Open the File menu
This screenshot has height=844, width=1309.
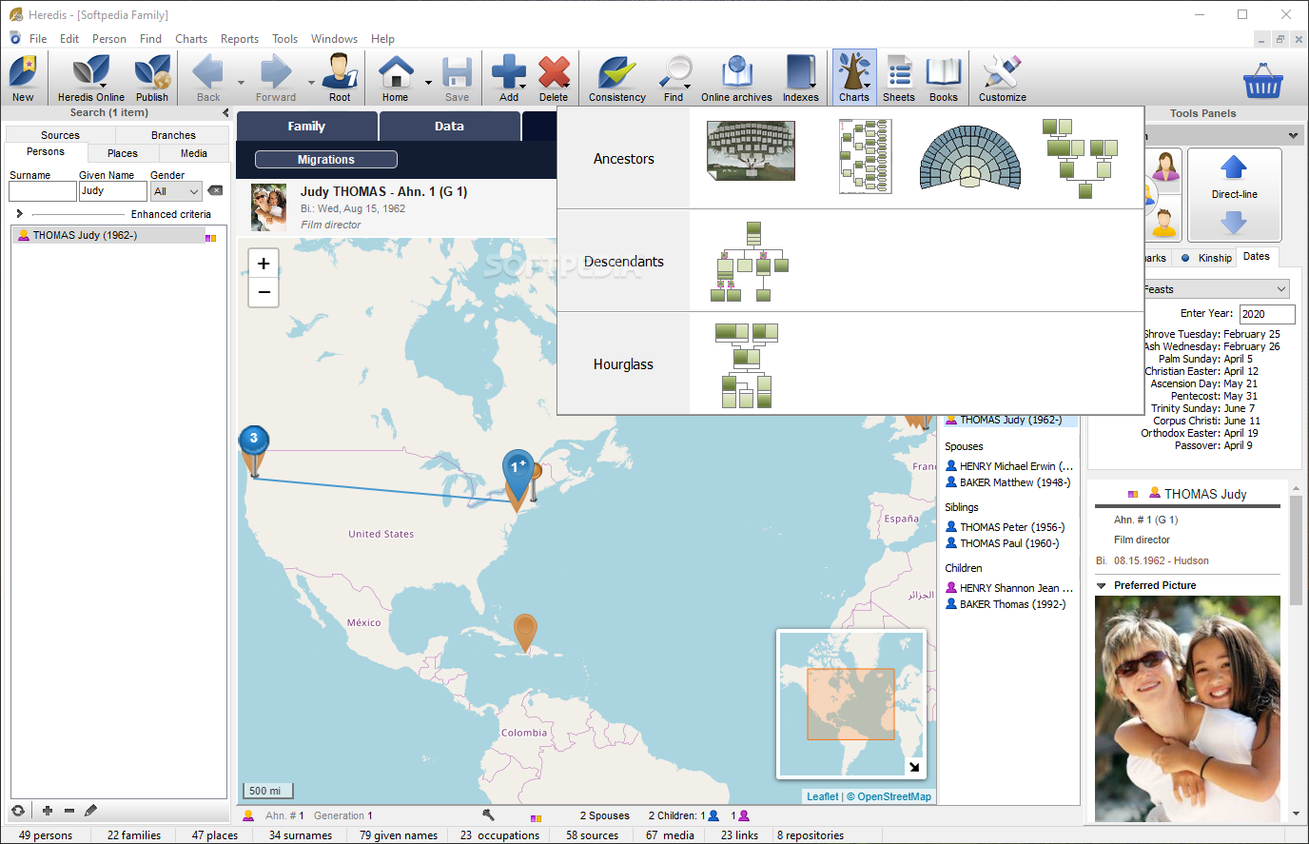pyautogui.click(x=38, y=39)
